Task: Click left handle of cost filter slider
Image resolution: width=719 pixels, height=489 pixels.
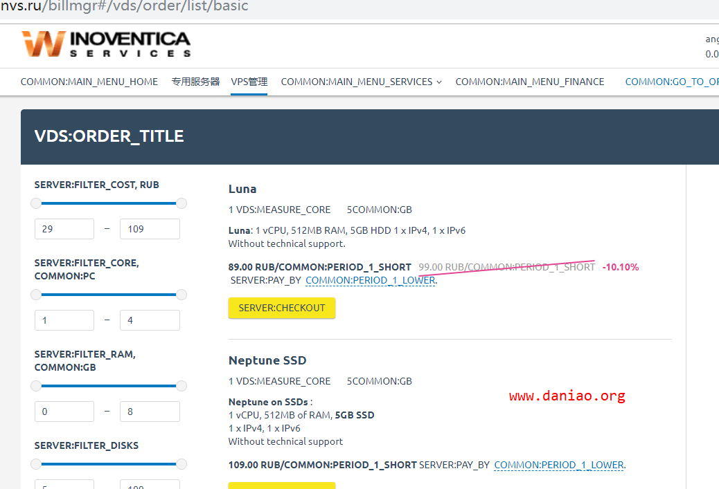Action: coord(36,203)
